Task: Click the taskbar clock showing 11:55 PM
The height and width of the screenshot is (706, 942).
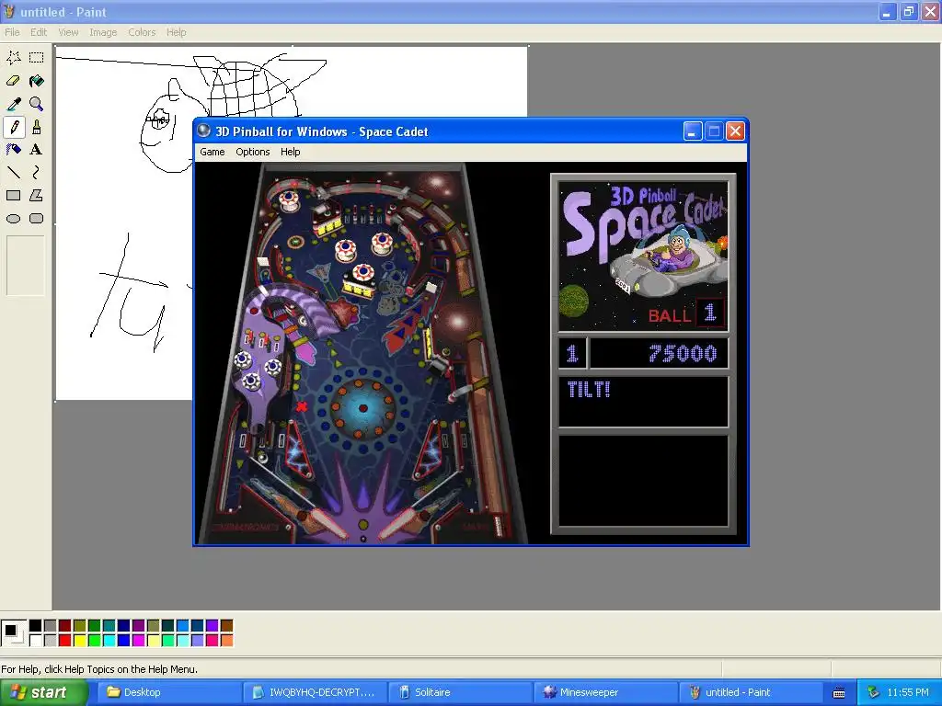Action: (908, 692)
